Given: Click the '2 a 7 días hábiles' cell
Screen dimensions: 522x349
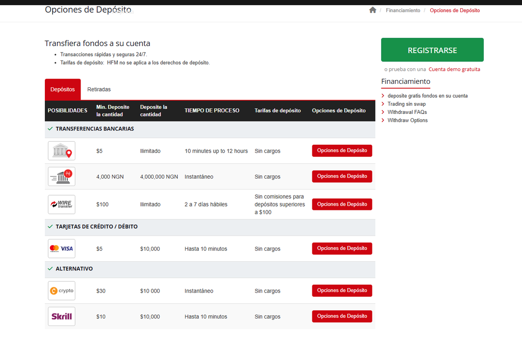Looking at the screenshot, I should click(x=206, y=205).
